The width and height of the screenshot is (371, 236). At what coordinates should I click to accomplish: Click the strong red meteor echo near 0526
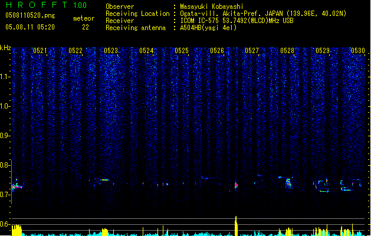pyautogui.click(x=236, y=185)
